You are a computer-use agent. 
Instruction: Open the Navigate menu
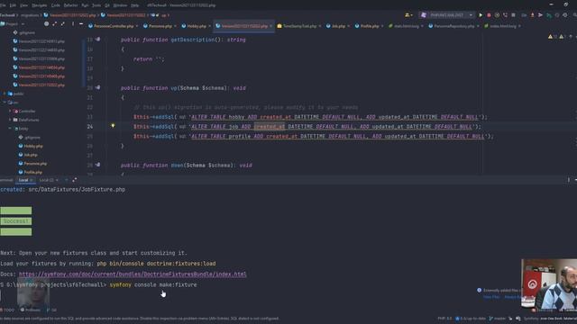40,5
